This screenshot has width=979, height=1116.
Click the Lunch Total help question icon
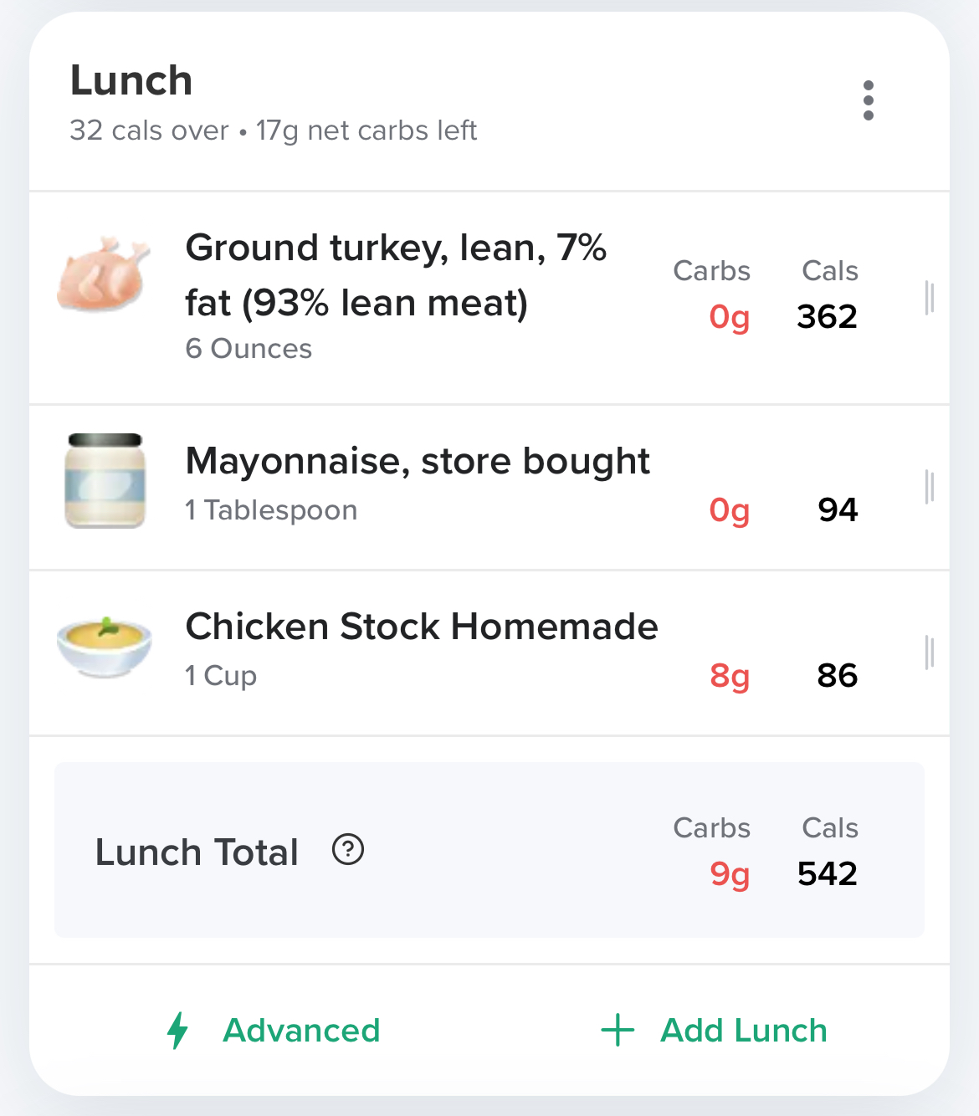pyautogui.click(x=348, y=850)
